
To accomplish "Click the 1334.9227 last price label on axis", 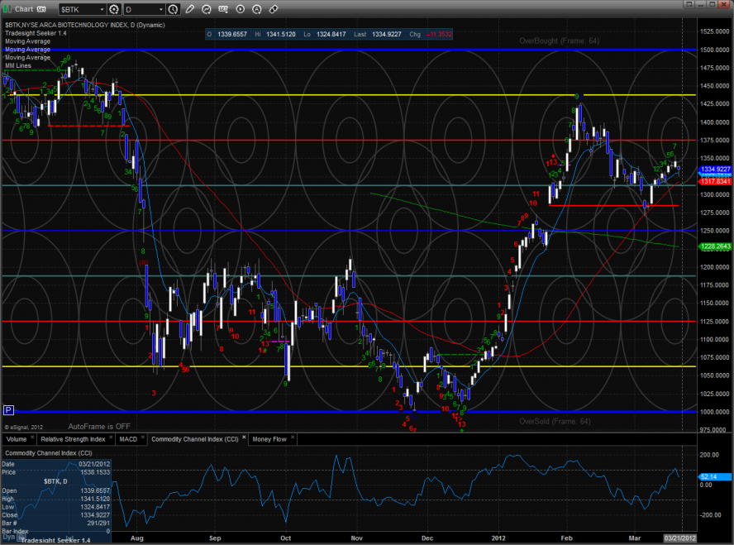I will point(716,169).
